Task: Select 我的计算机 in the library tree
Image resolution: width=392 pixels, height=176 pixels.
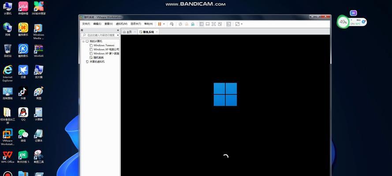Action: [x=96, y=41]
